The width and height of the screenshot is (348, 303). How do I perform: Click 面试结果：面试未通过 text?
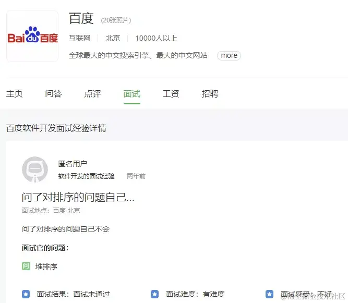tap(73, 294)
